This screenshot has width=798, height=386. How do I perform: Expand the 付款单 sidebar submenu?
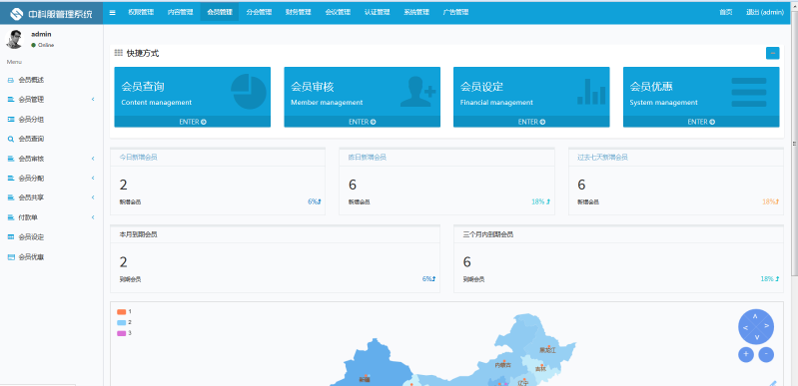tap(51, 217)
